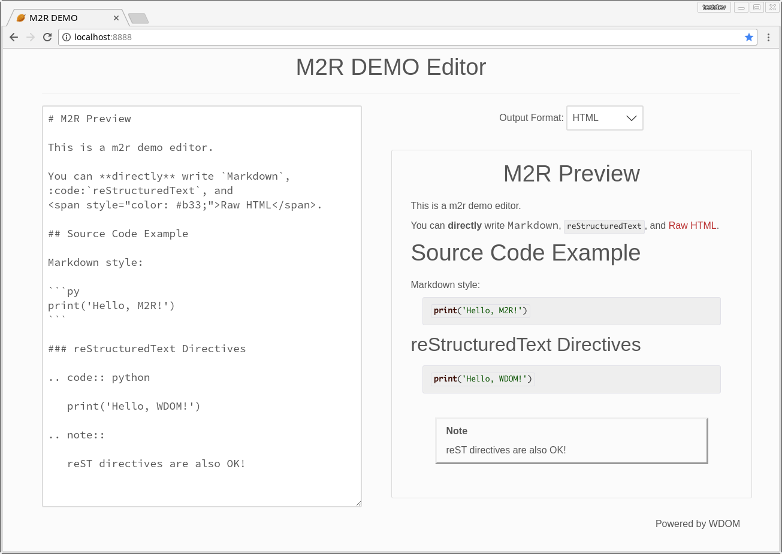This screenshot has width=782, height=554.
Task: Open the browser three-dot menu
Action: click(768, 37)
